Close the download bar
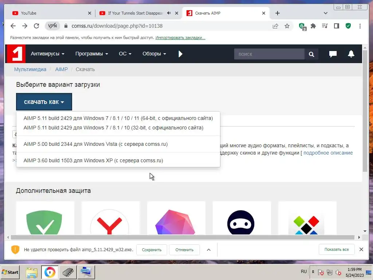 361,249
